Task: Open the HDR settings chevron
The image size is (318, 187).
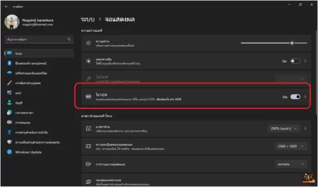Action: pyautogui.click(x=305, y=97)
